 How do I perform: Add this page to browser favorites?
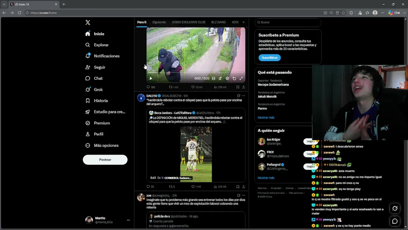point(343,13)
